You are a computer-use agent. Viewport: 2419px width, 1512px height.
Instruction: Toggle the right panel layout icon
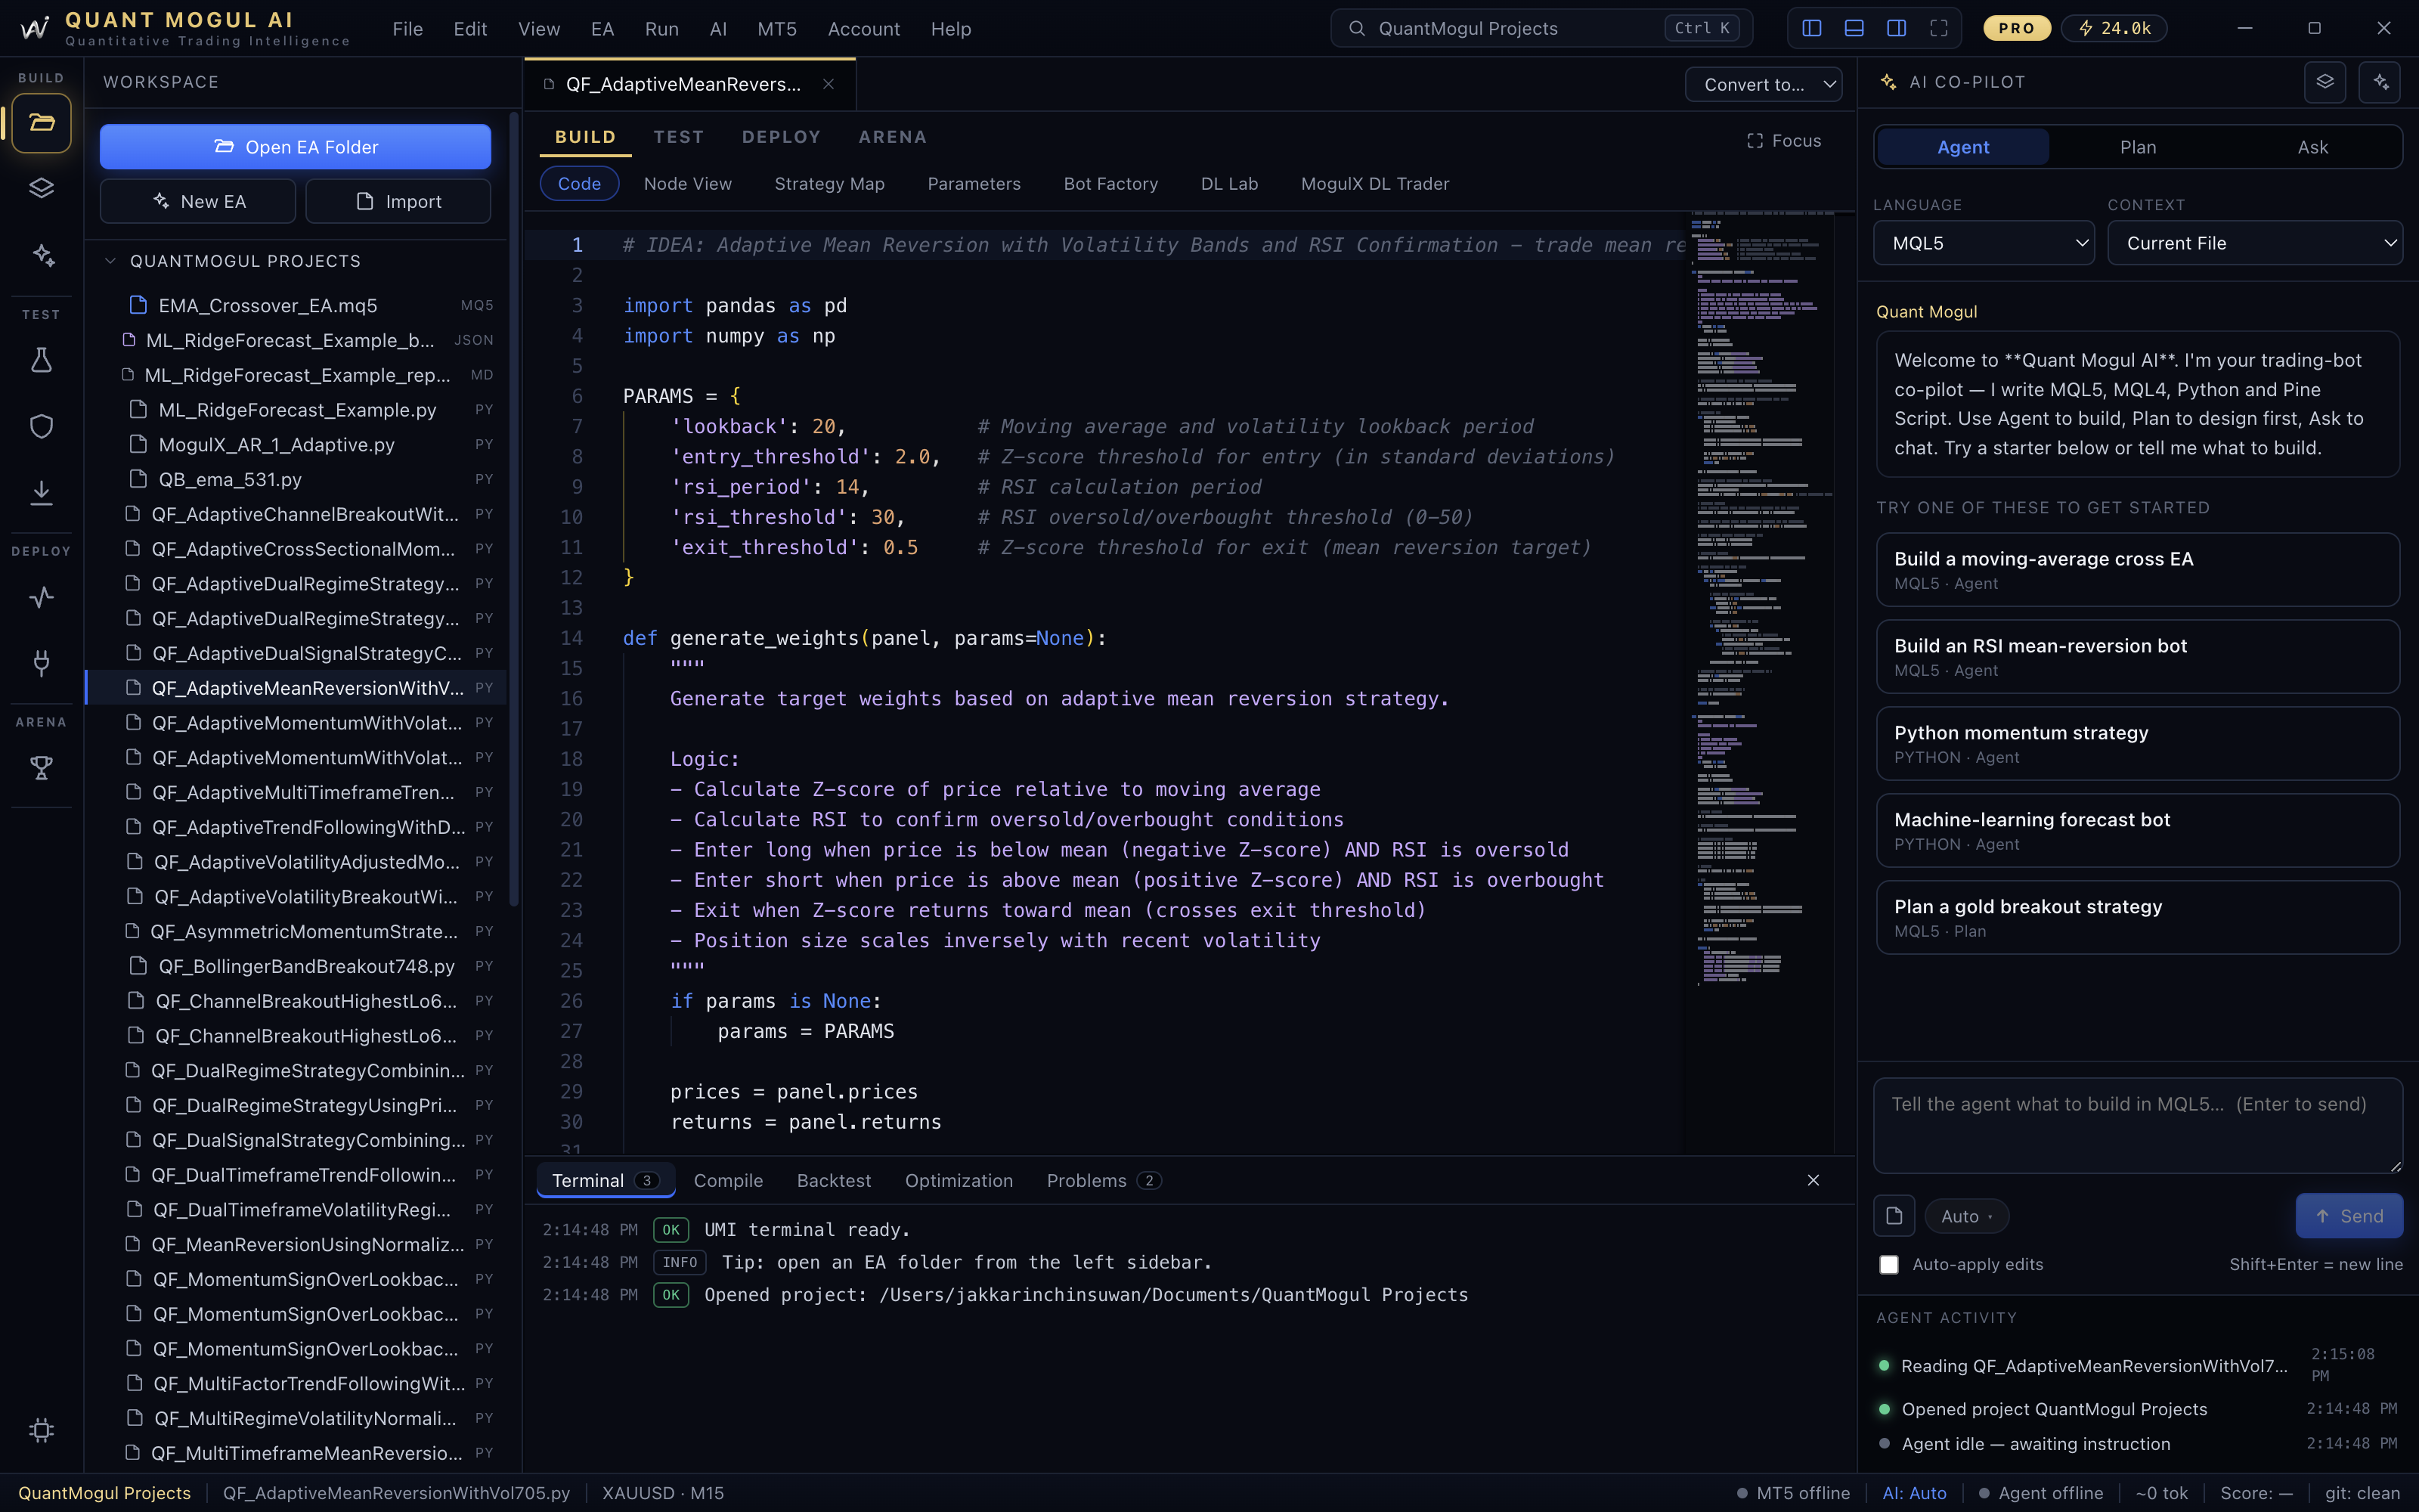(1896, 28)
